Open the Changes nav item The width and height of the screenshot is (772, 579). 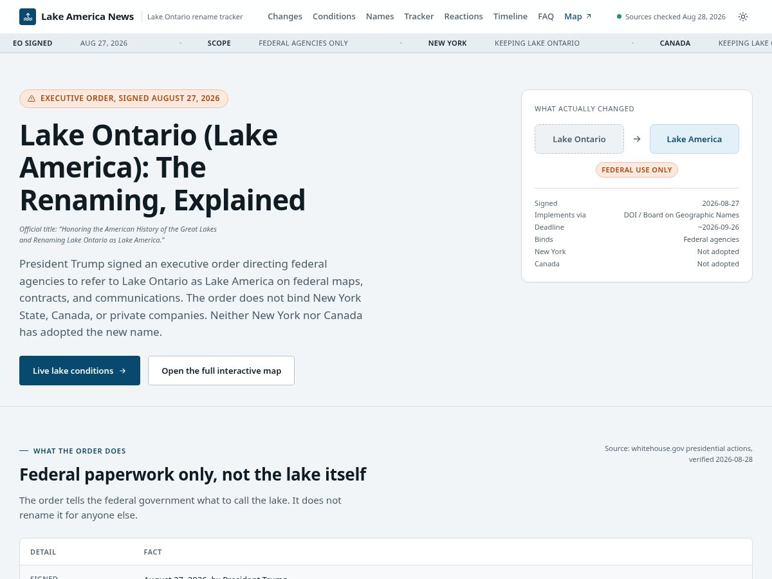pyautogui.click(x=285, y=16)
